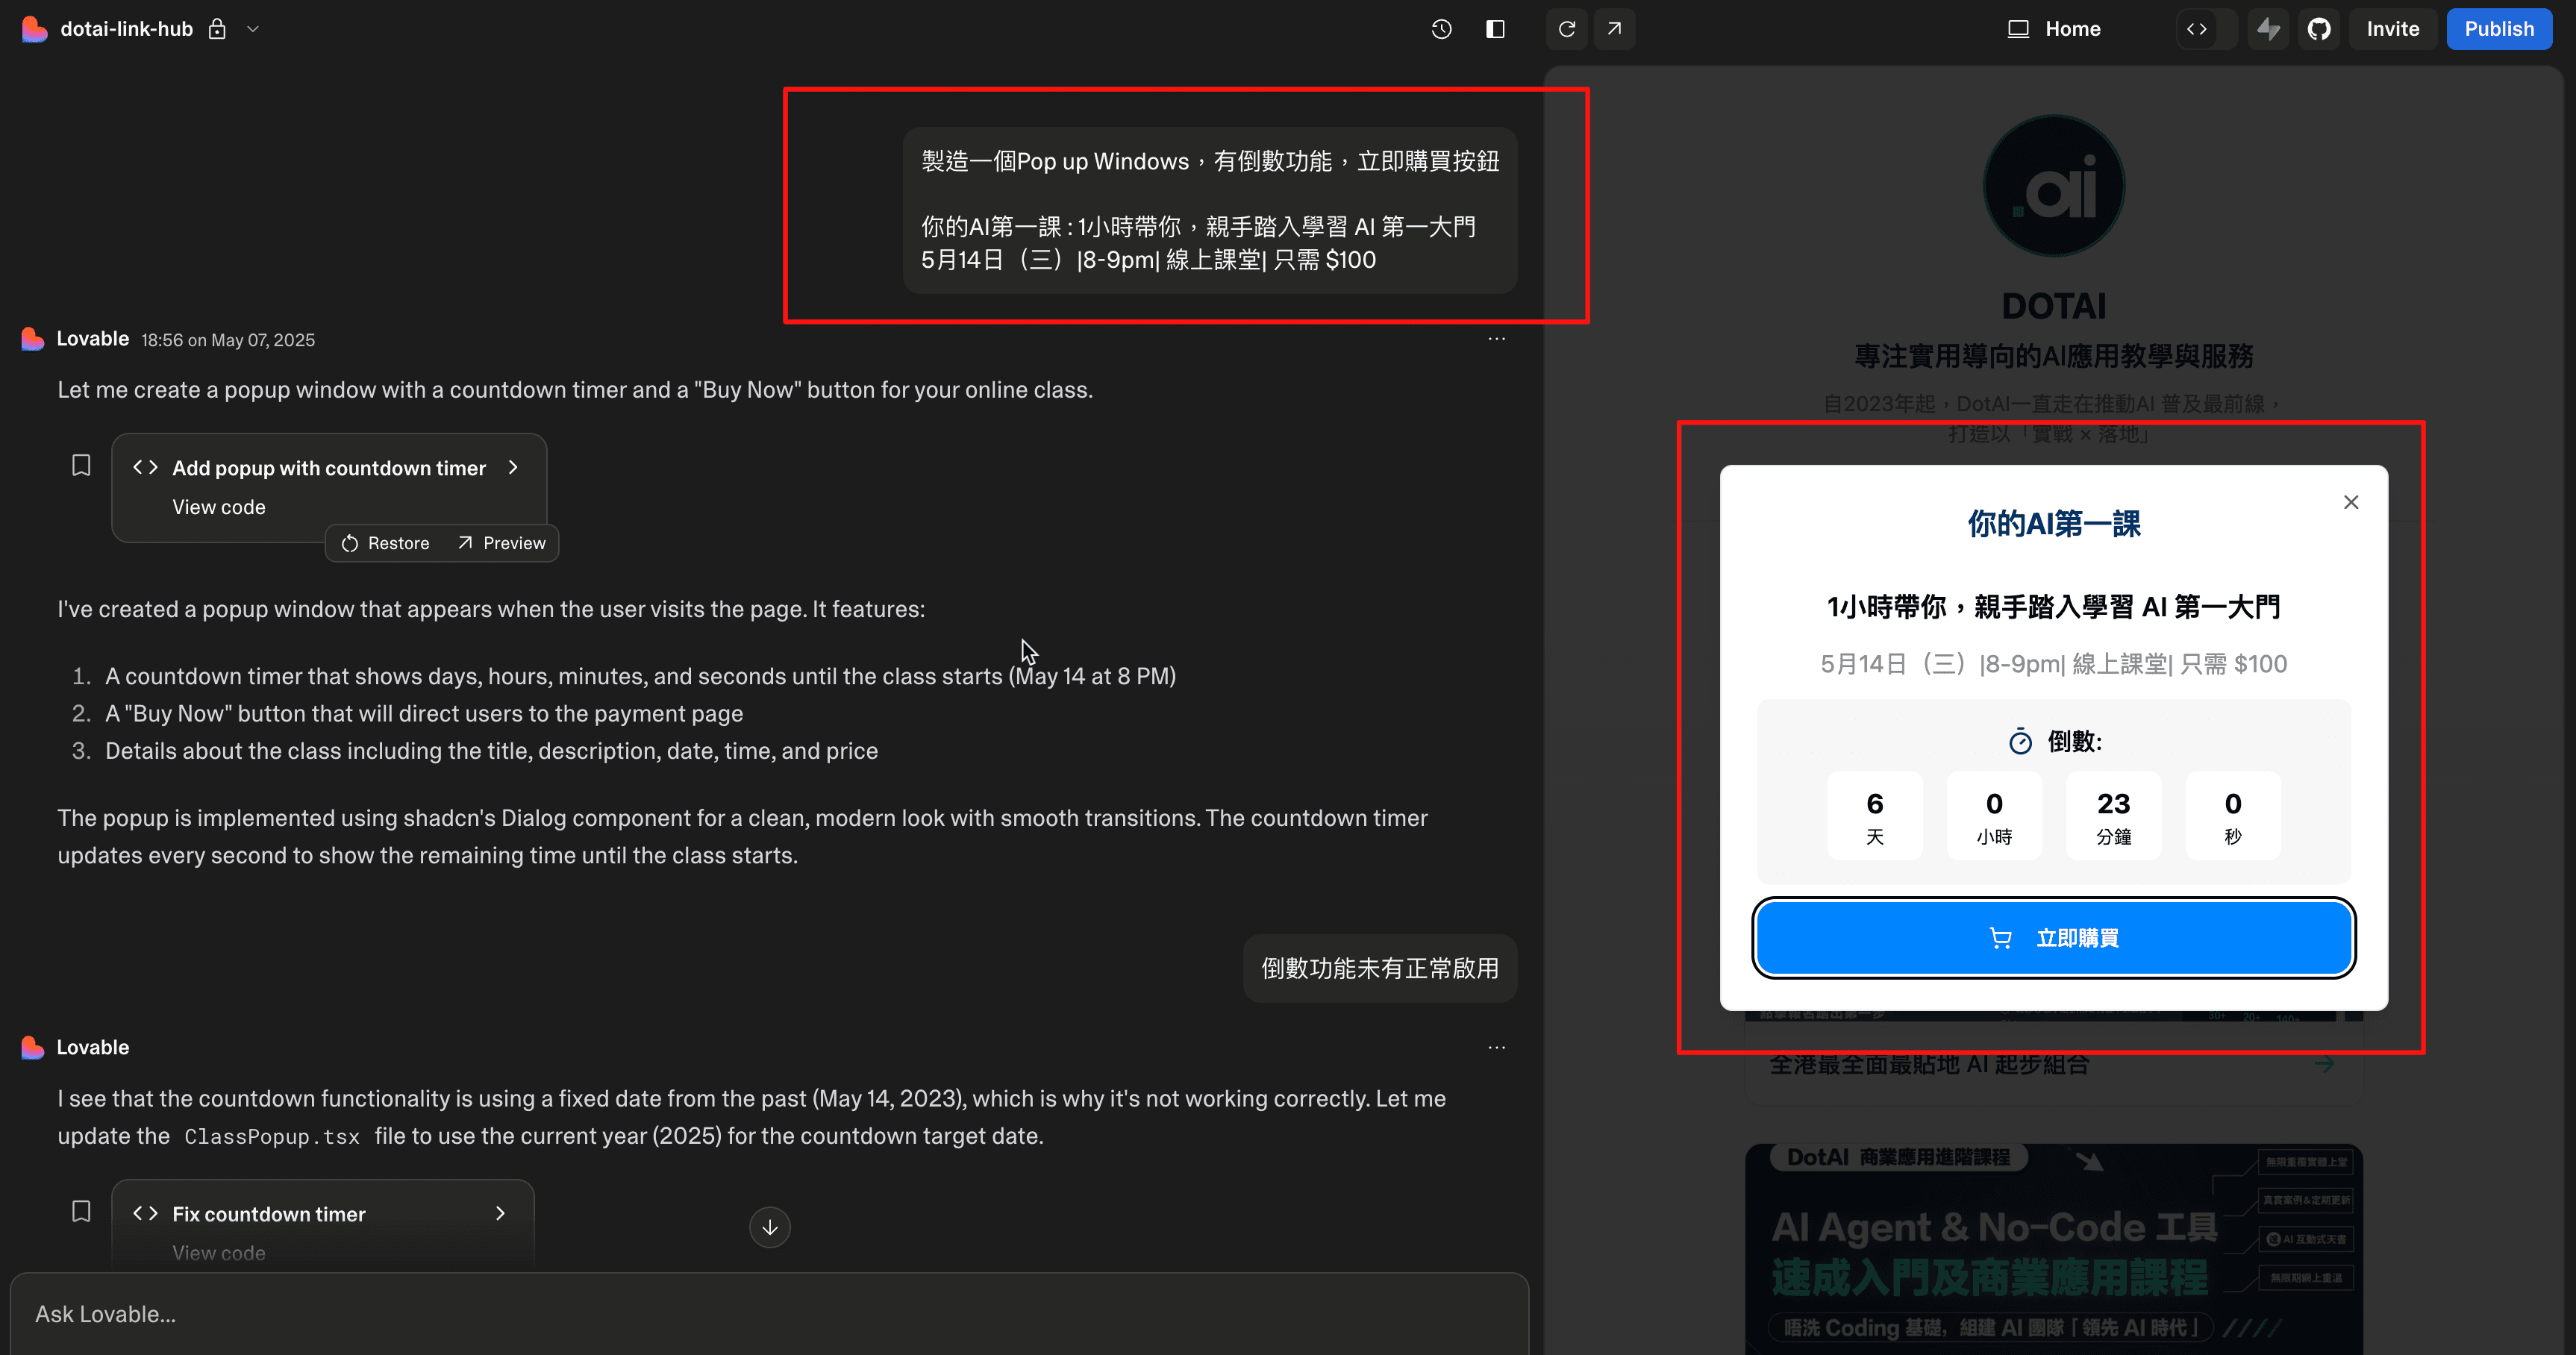Click the first user prompt about Pop up Windows
Screen dimensions: 2576x1355
click(x=1210, y=210)
